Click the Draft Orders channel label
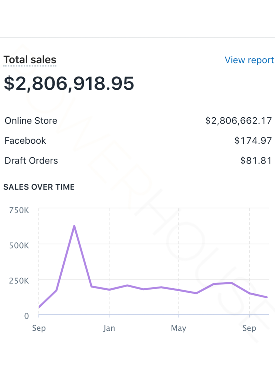The height and width of the screenshot is (386, 275). pos(31,160)
